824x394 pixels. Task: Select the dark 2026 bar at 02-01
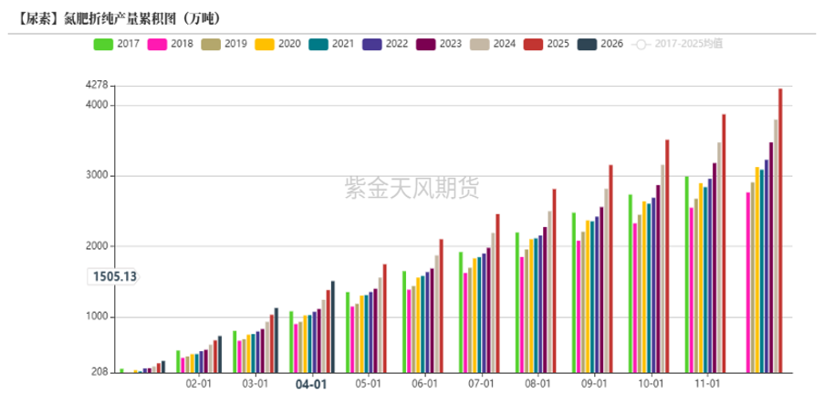click(x=220, y=355)
